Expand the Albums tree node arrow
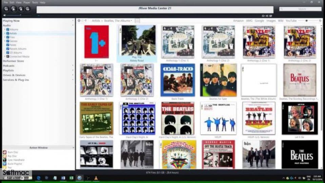This screenshot has height=183, width=325. point(5,29)
